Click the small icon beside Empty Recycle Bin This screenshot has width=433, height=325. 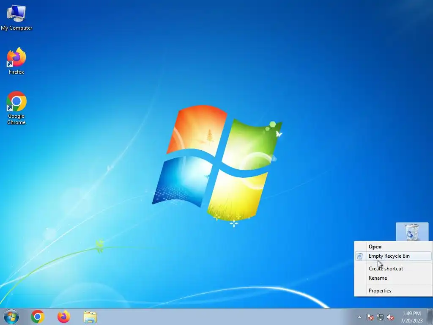point(359,256)
